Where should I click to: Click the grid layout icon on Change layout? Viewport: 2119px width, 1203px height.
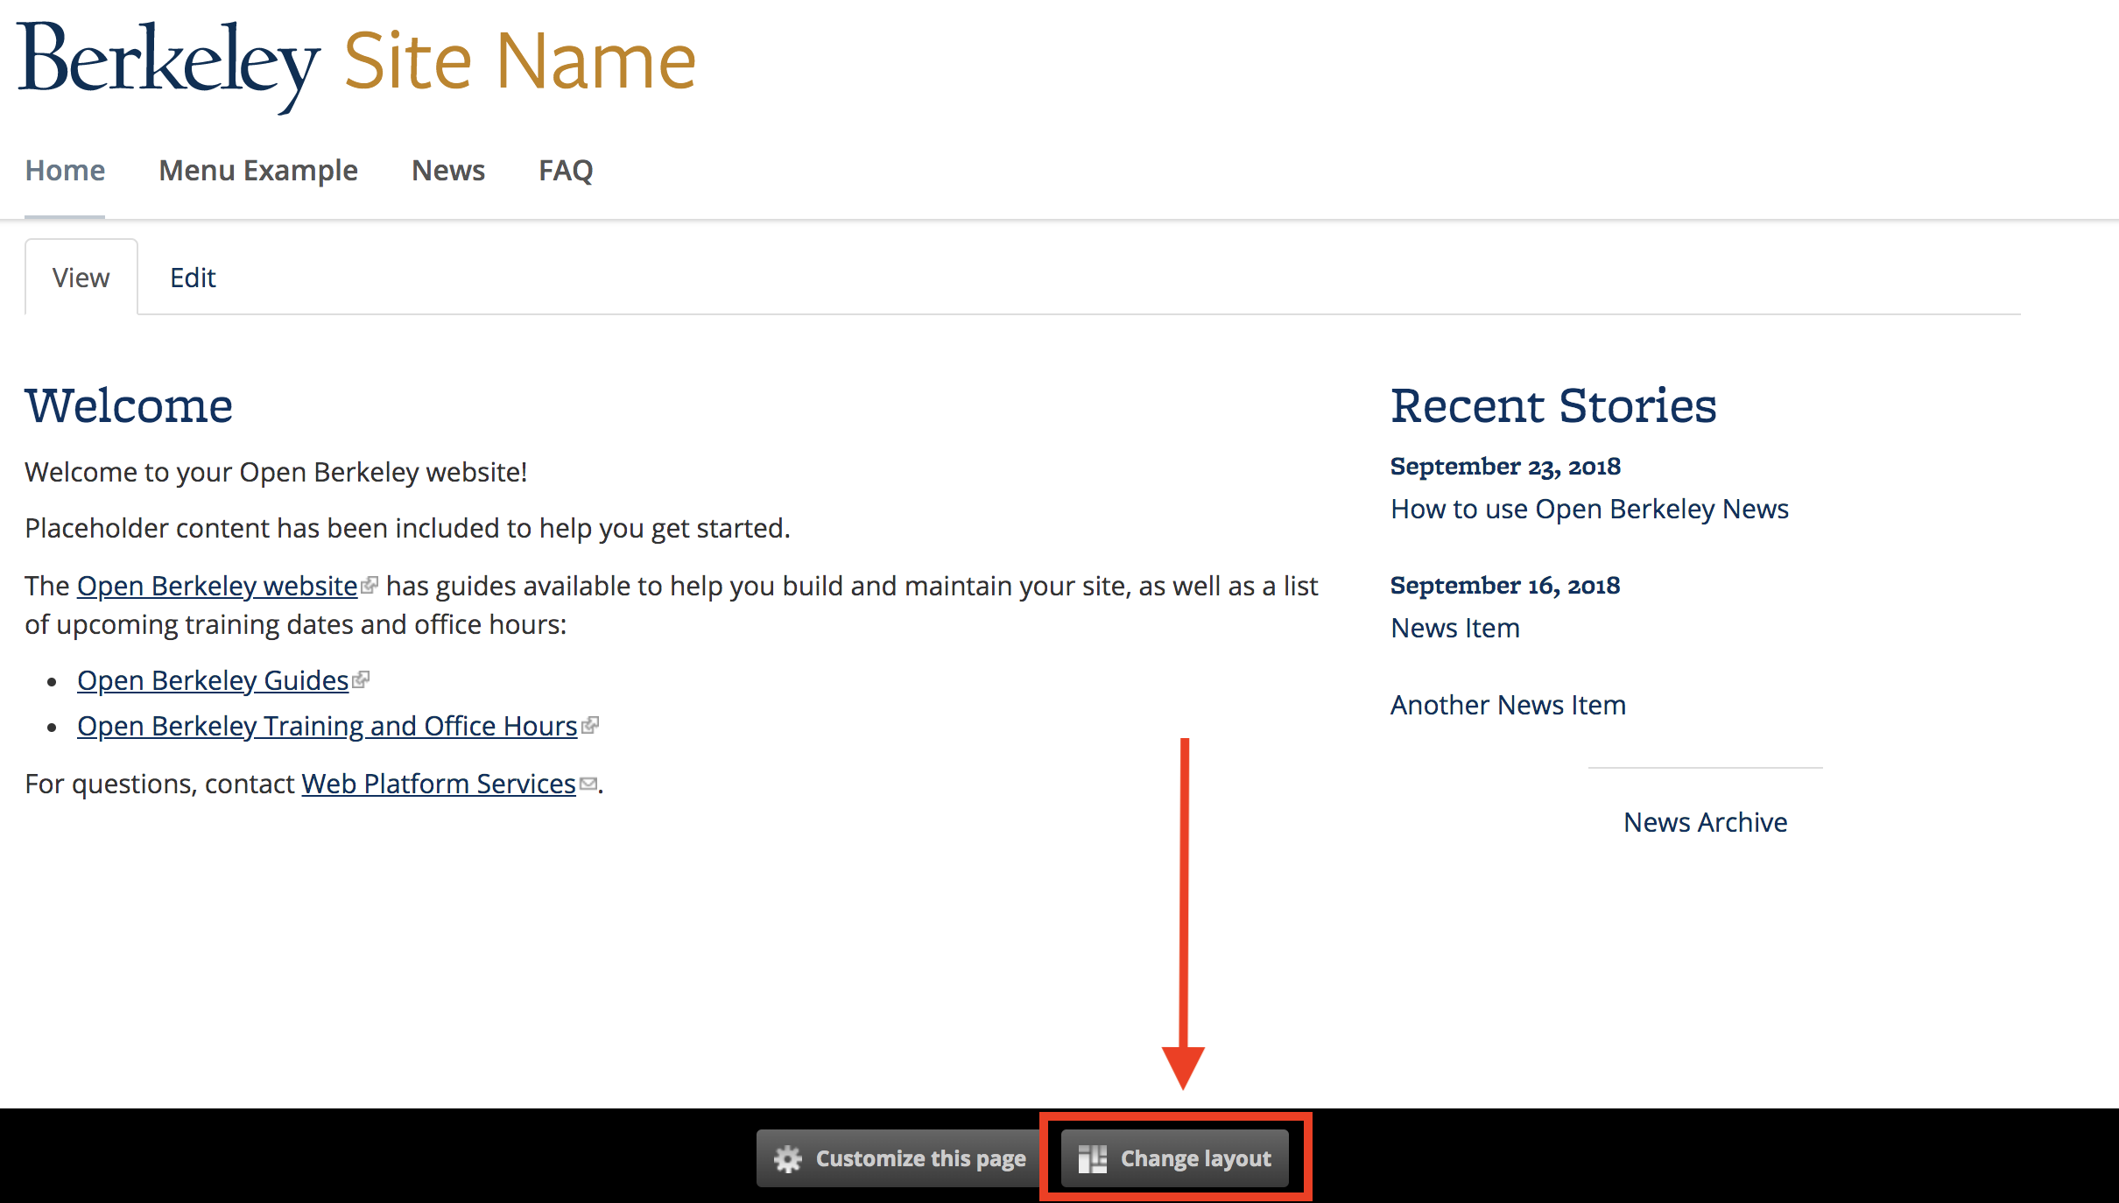tap(1093, 1158)
